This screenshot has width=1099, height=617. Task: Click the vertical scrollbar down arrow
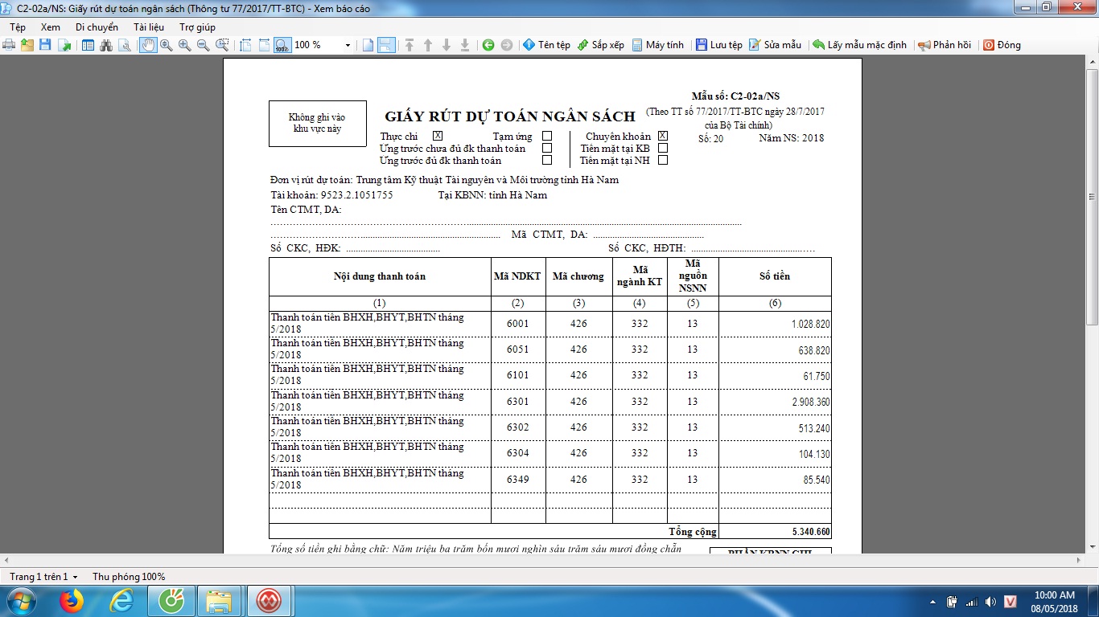point(1092,547)
